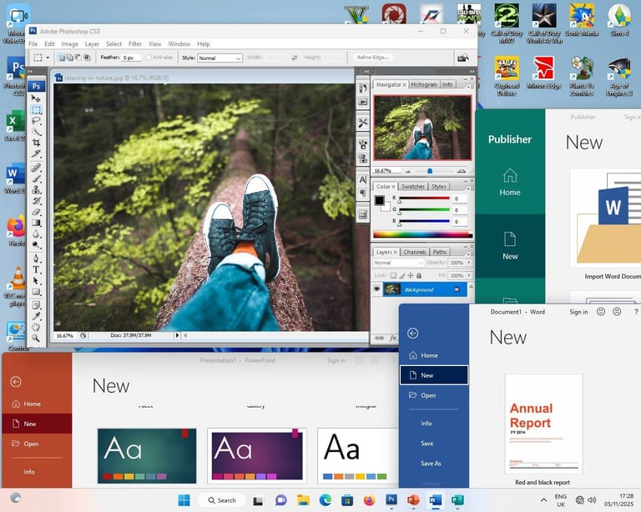Open the Filter menu in Photoshop
This screenshot has width=641, height=512.
click(x=135, y=43)
